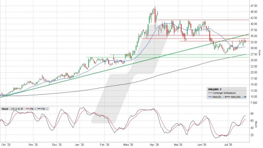Open settings icon next to VBK@IBIS

(x=221, y=89)
